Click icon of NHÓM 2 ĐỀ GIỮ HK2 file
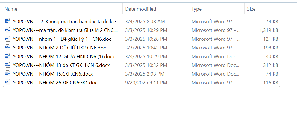Screen dimensions: 297x130 [x=8, y=48]
